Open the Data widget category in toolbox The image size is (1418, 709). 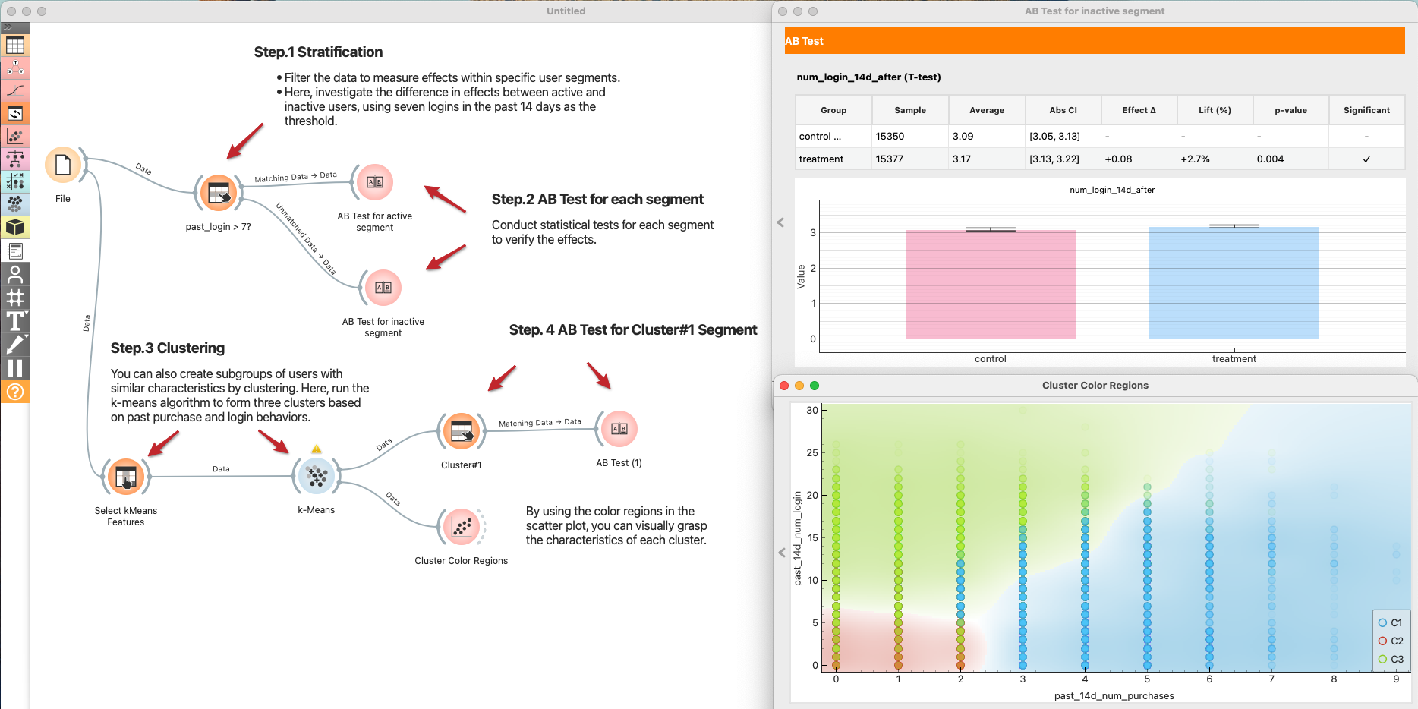[15, 46]
